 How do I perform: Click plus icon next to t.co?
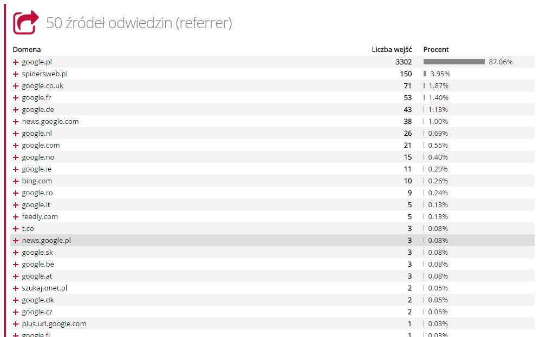tap(16, 229)
